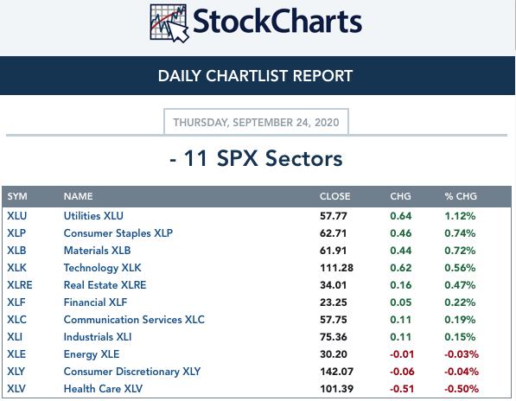Select Communication Services XLC link
The height and width of the screenshot is (401, 516).
[x=134, y=320]
